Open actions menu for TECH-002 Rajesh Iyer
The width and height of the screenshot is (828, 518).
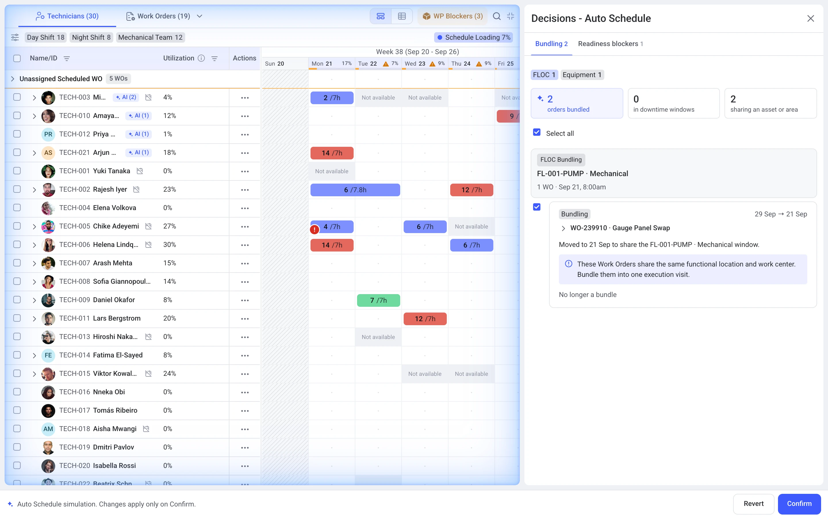[245, 190]
